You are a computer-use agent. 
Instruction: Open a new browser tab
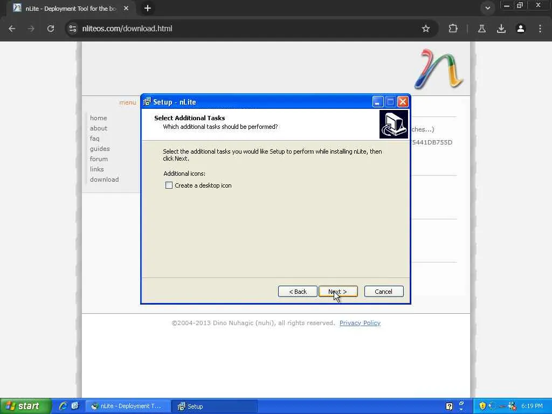[148, 8]
